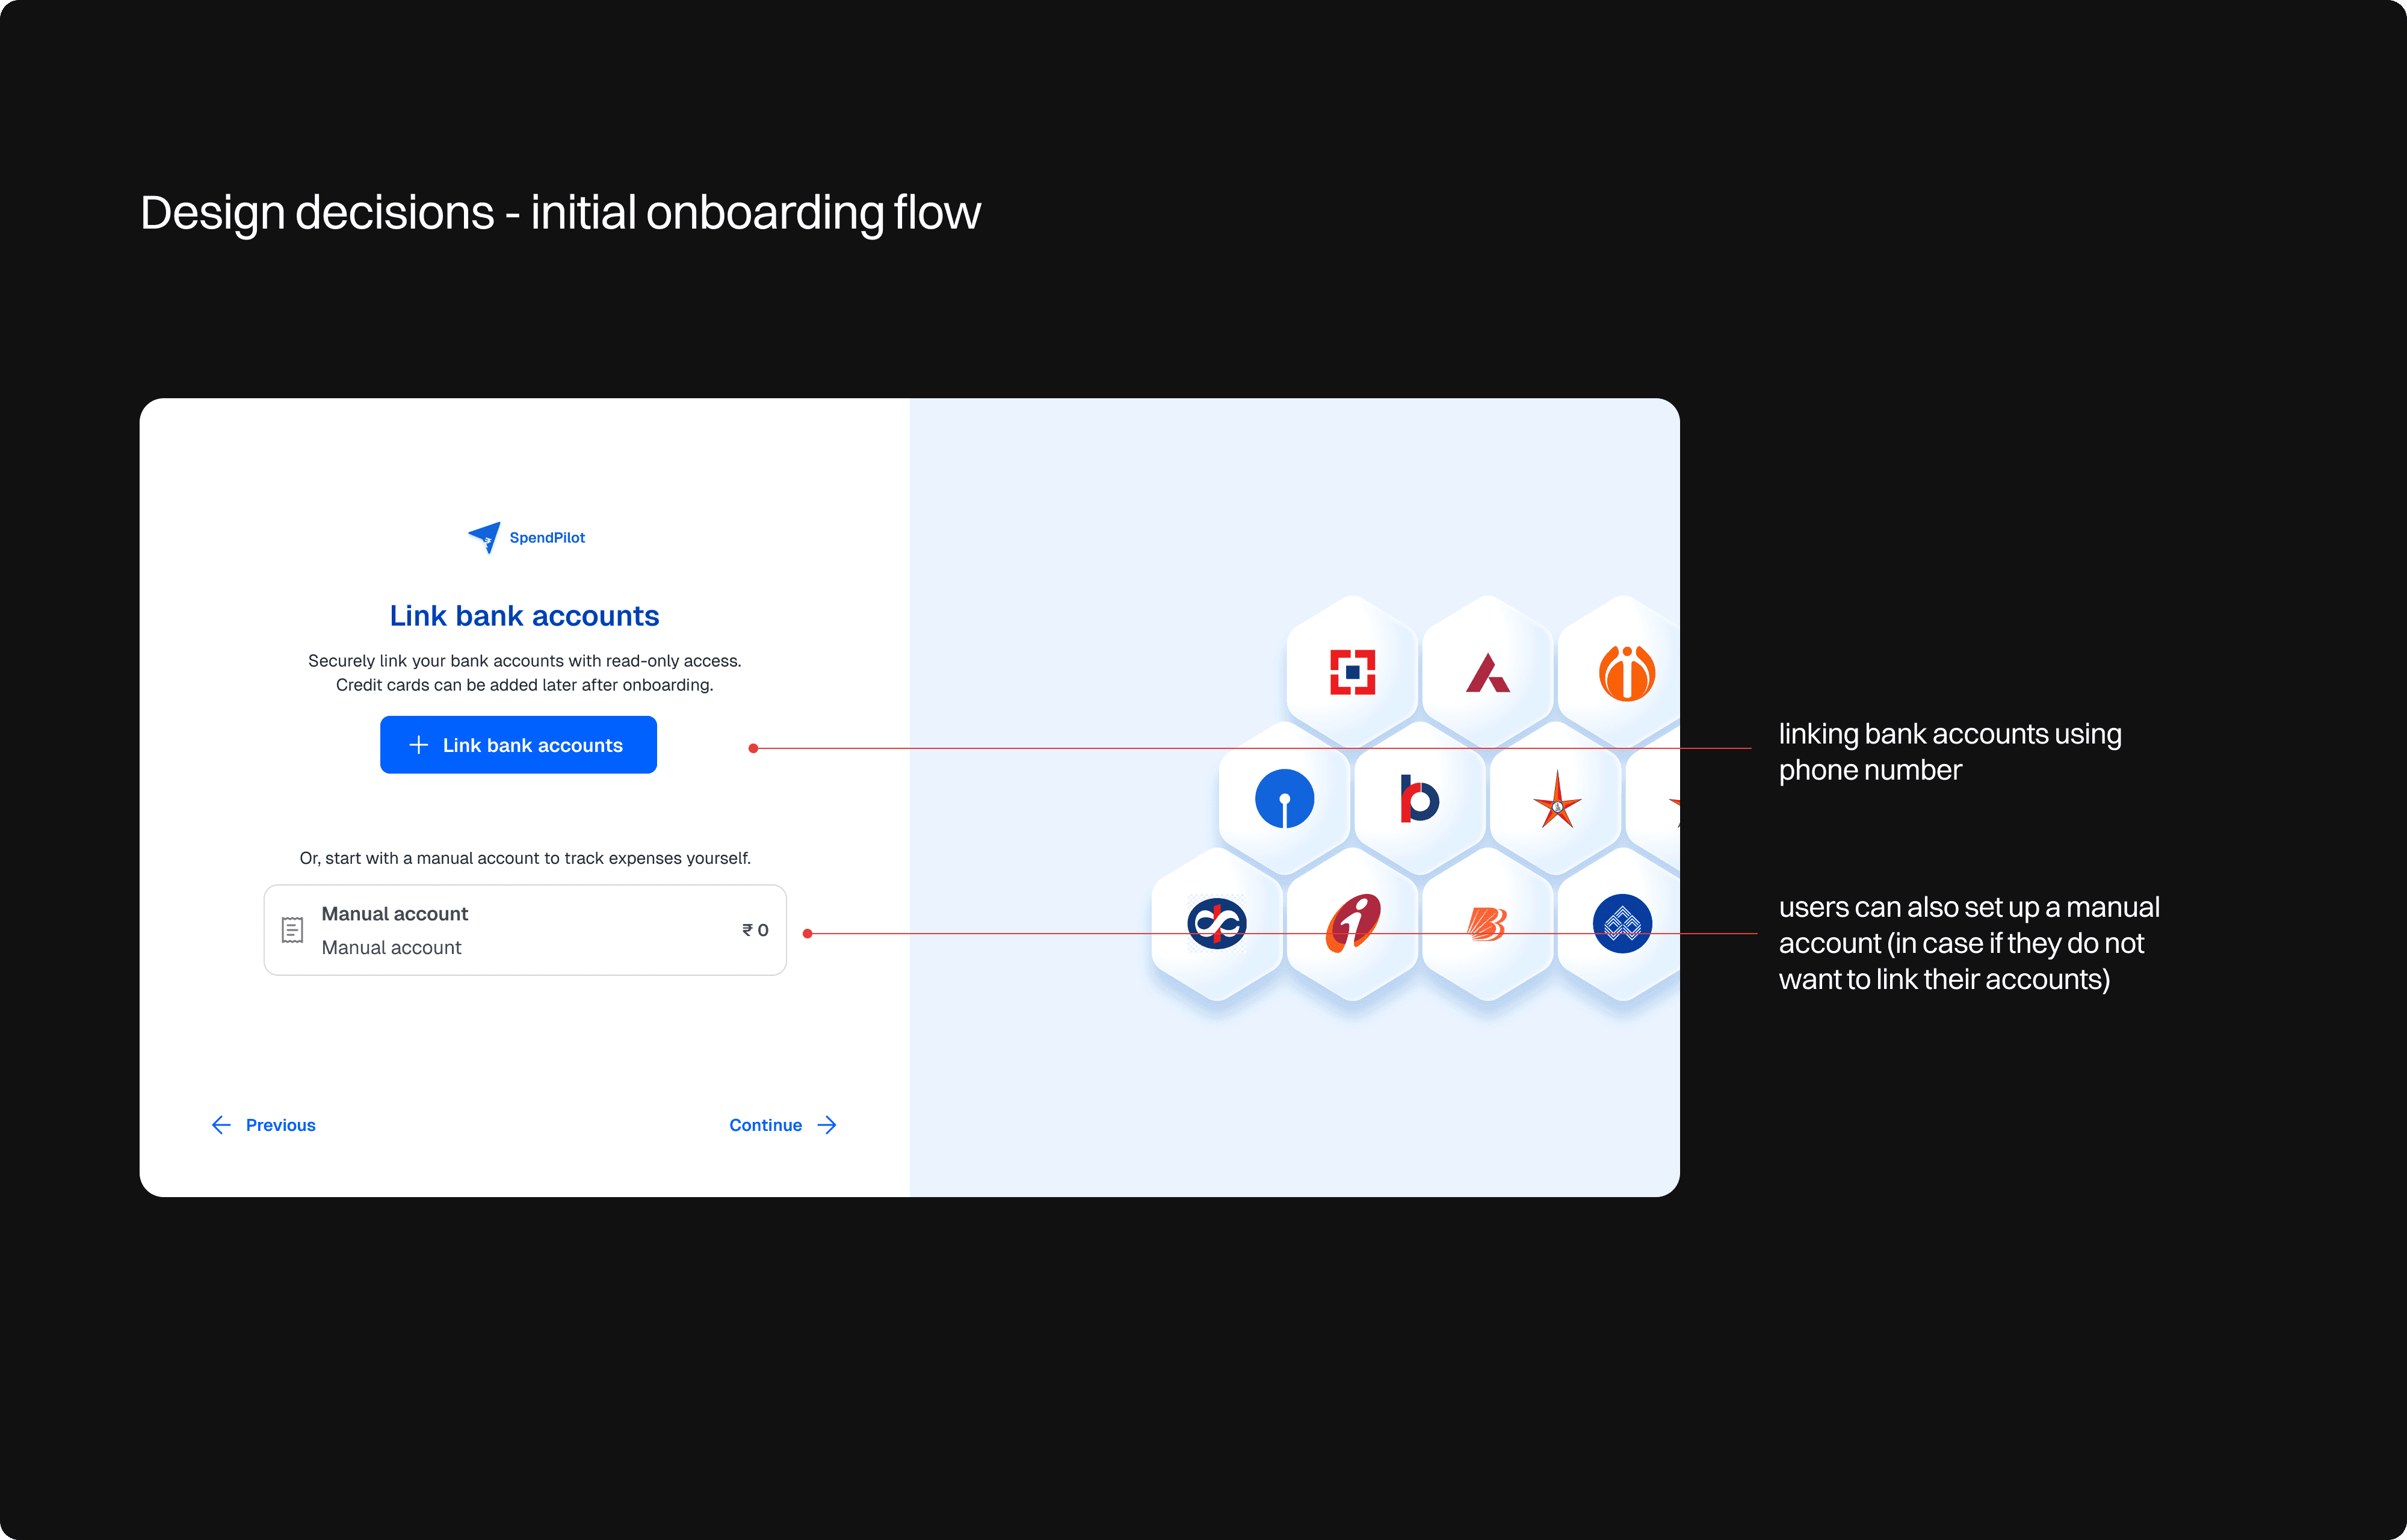Click the Continue right arrow icon
Viewport: 2407px width, 1540px height.
coord(827,1125)
